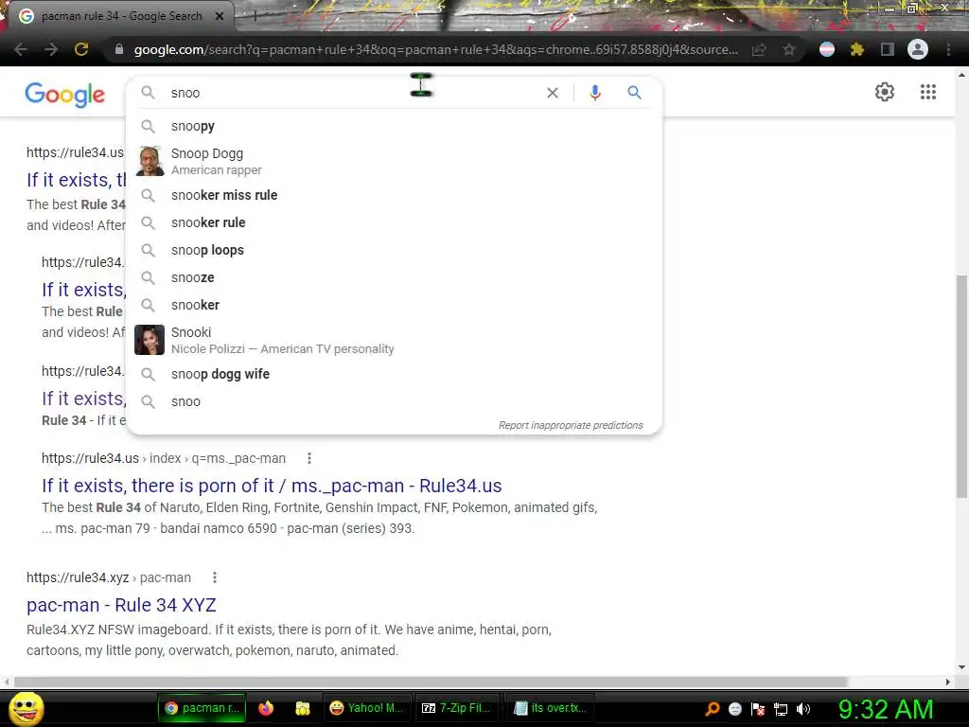Choose the snoop loops suggestion
This screenshot has width=969, height=727.
tap(395, 250)
